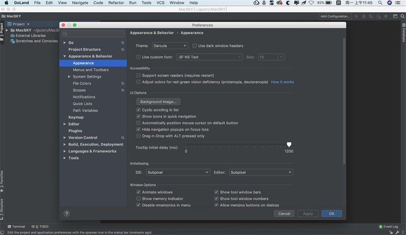Open macOS Notification Center icon

(398, 3)
